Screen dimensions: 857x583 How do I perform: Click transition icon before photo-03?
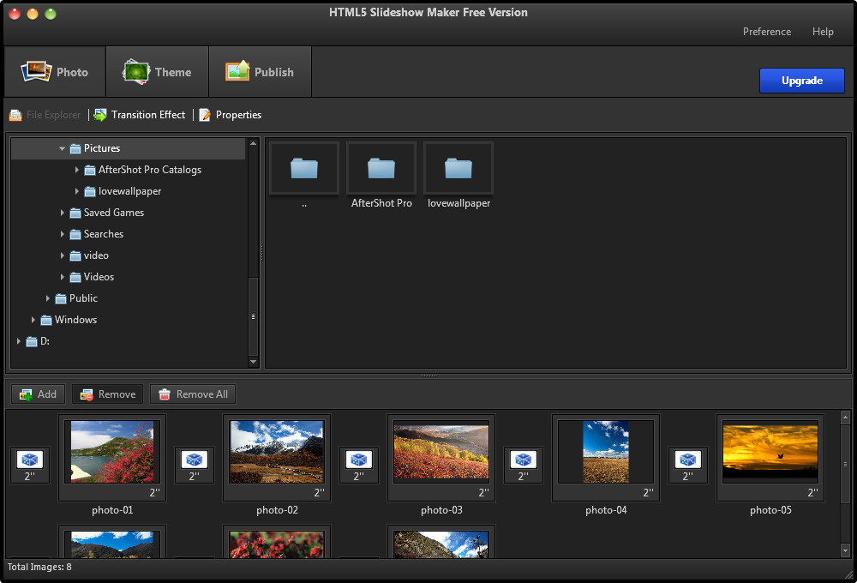tap(358, 460)
